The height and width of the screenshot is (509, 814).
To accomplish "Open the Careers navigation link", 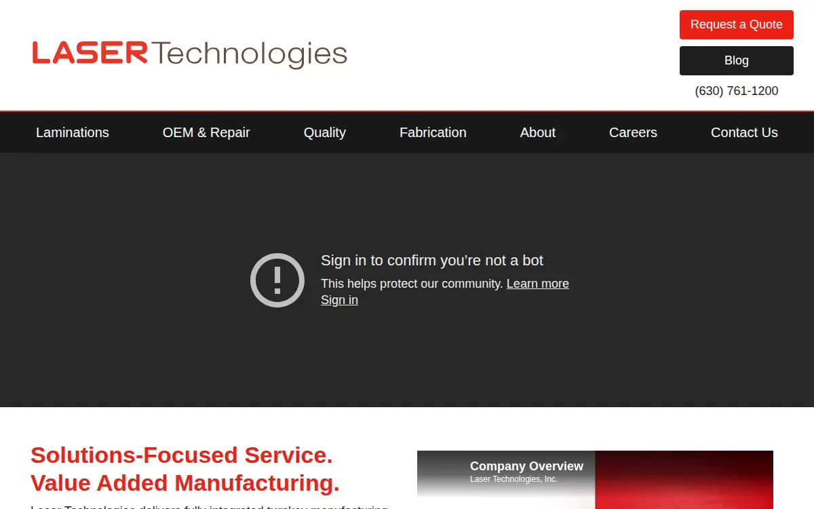I will click(633, 132).
